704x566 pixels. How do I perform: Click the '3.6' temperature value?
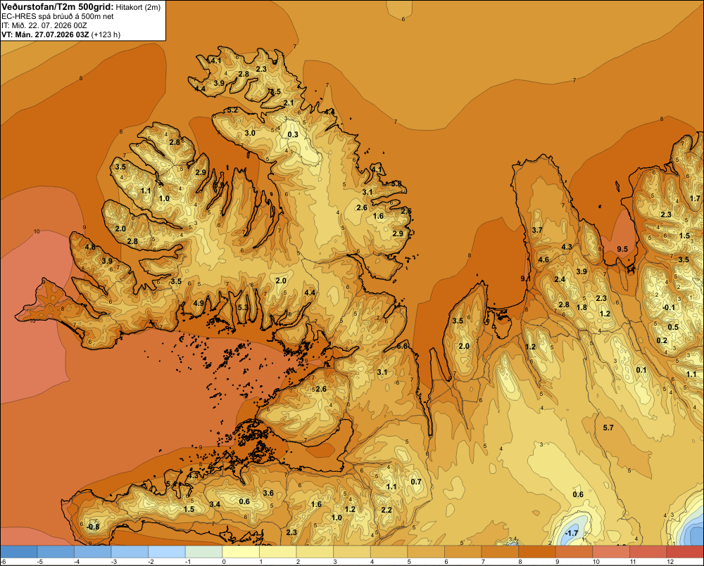[x=268, y=493]
